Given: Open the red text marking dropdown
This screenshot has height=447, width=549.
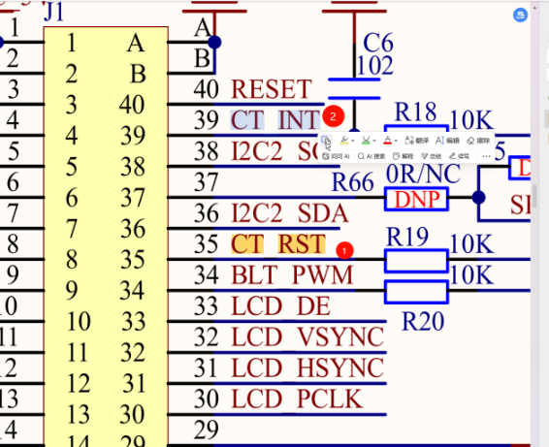Looking at the screenshot, I should [x=396, y=141].
